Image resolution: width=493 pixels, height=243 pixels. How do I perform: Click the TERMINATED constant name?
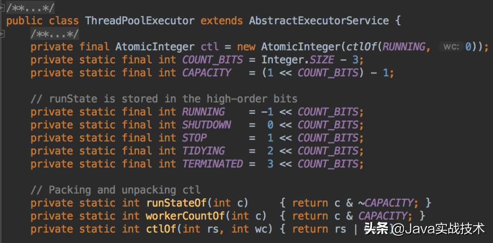click(213, 164)
